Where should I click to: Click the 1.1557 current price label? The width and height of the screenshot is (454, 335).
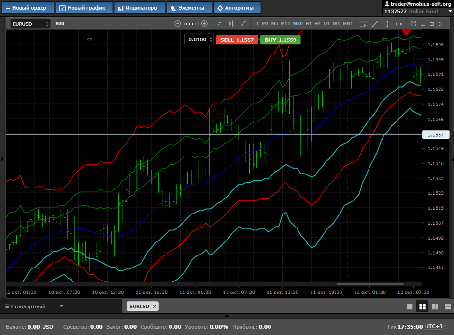point(436,135)
